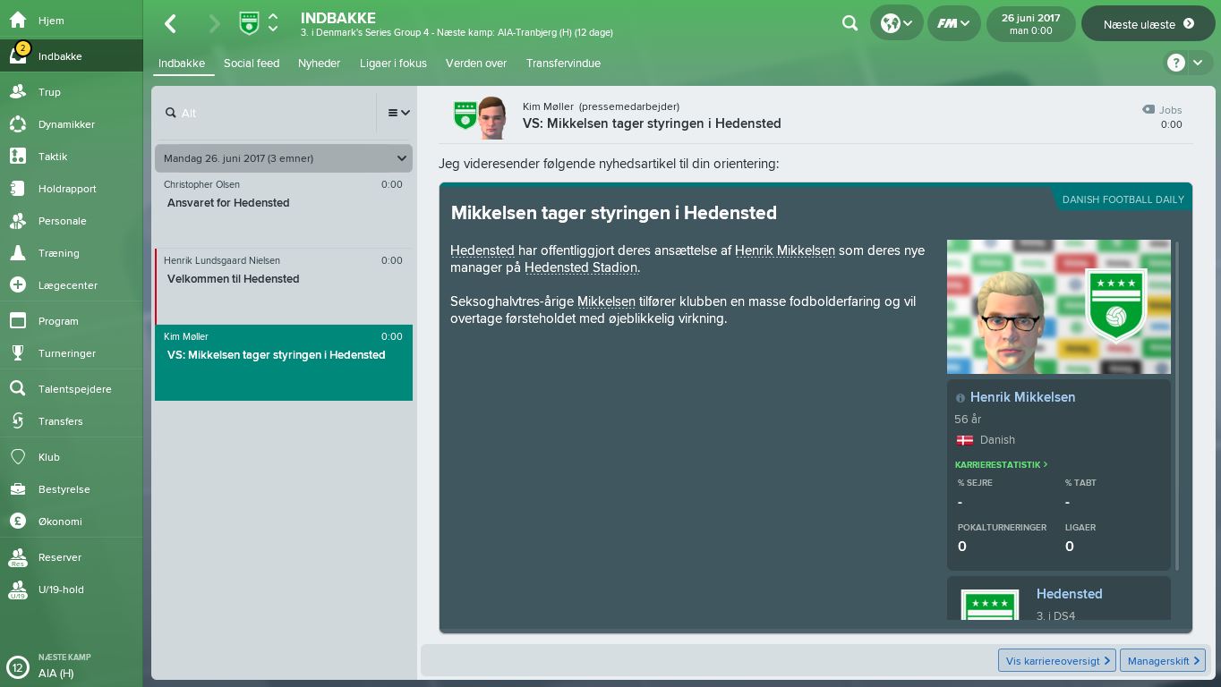Switch to the Transfervindue tab
The height and width of the screenshot is (687, 1221).
563,64
